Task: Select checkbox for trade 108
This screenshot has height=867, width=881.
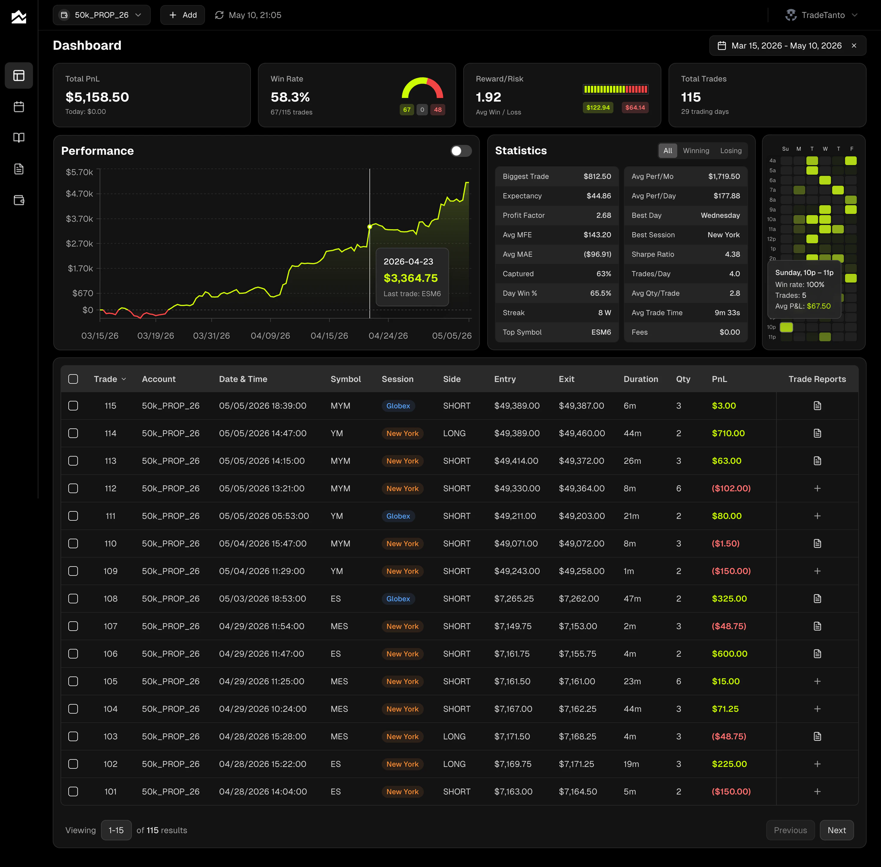Action: (x=73, y=598)
